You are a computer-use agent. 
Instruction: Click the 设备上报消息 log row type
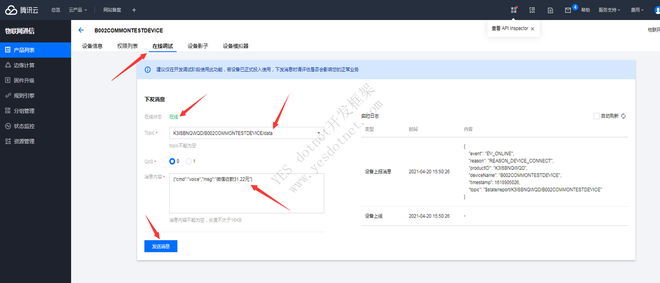[x=378, y=172]
